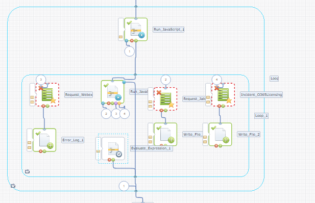Select the Error_Log_1 write file node
315x203 pixels.
point(44,140)
